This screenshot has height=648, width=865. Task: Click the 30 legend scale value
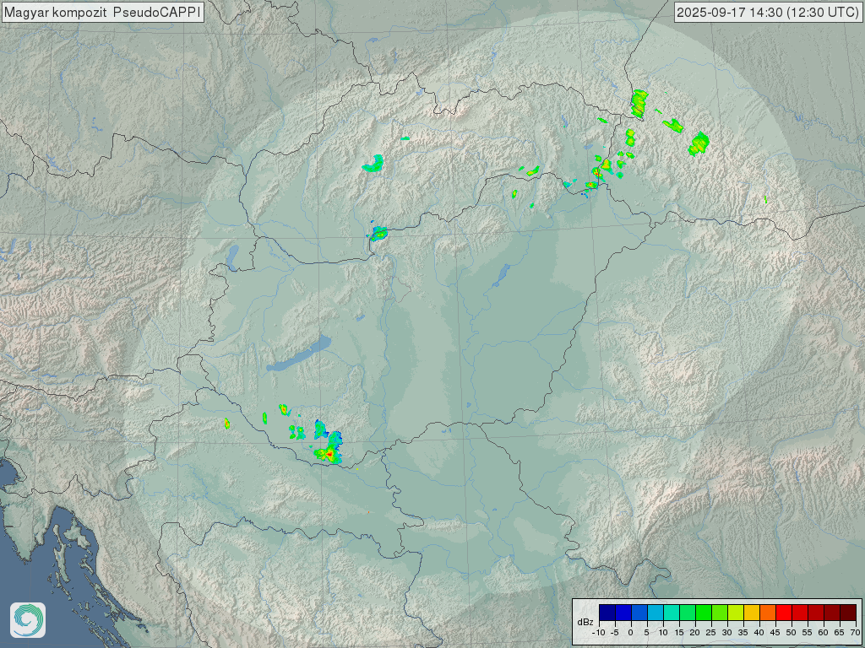(727, 633)
